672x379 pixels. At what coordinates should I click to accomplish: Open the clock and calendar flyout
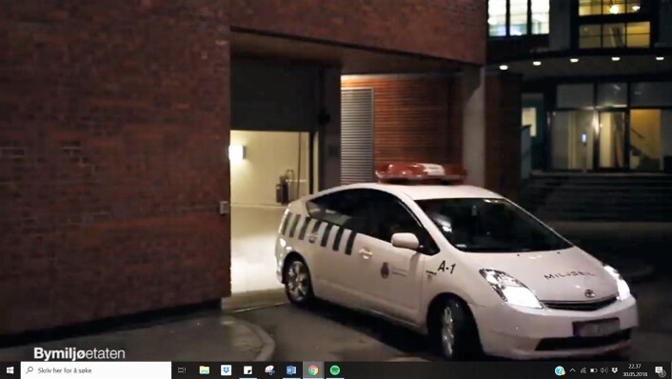click(x=635, y=370)
